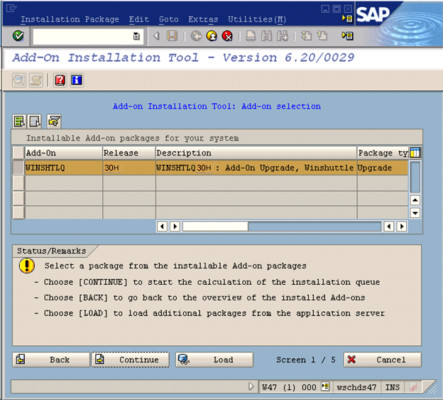Click the far-right right column-scroll arrow

click(402, 227)
